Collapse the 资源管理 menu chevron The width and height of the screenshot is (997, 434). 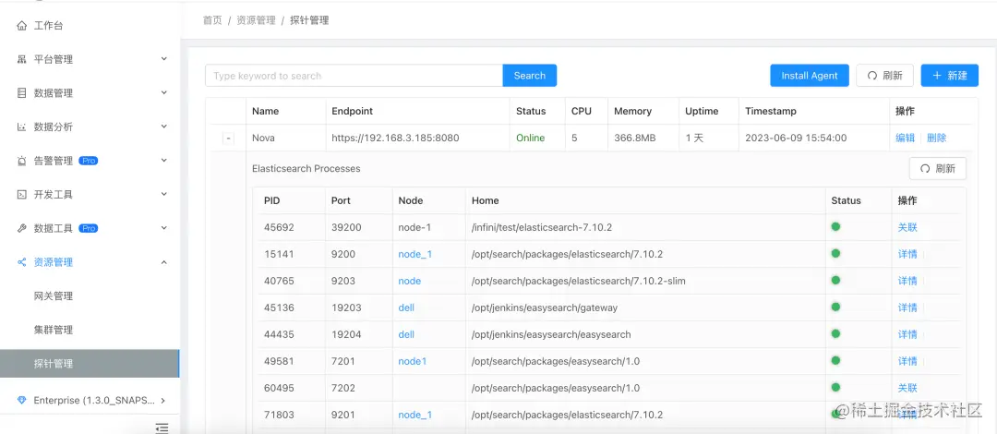163,261
